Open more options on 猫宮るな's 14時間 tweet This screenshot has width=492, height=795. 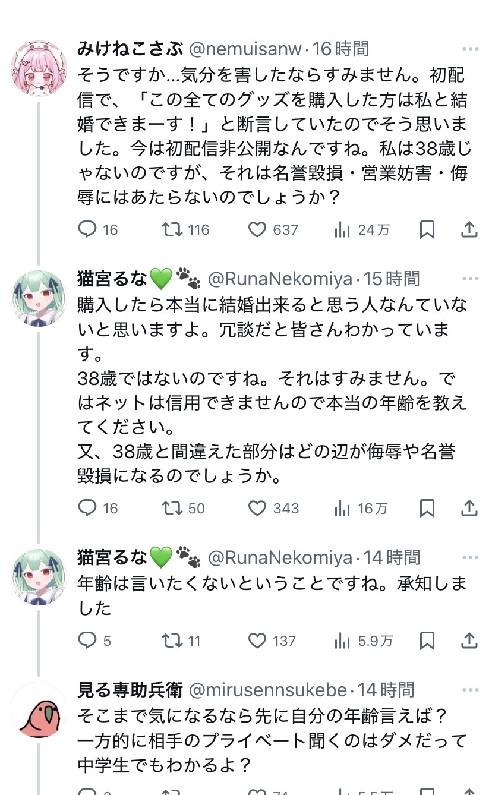click(470, 557)
